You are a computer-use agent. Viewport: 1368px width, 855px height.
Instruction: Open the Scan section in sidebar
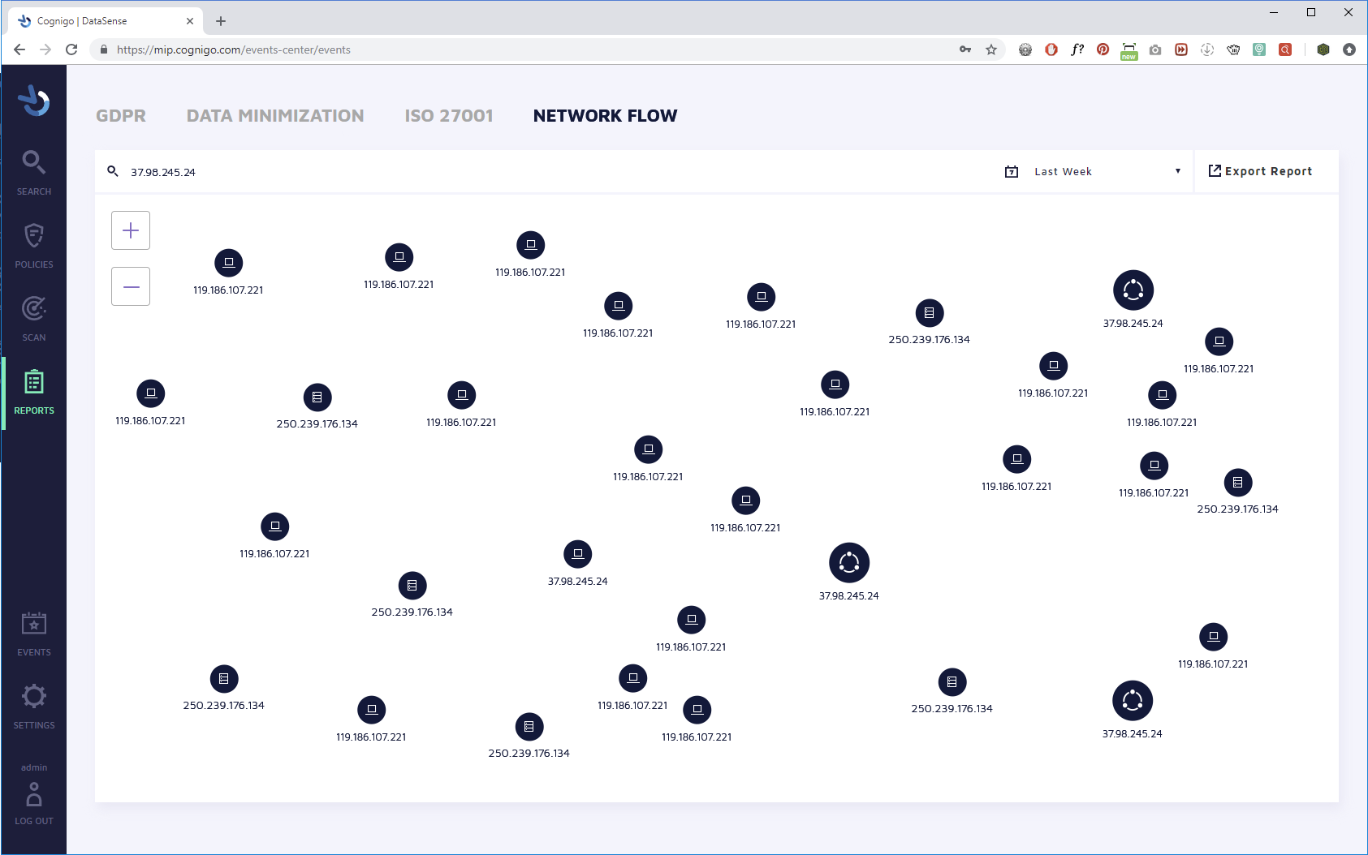[x=33, y=319]
